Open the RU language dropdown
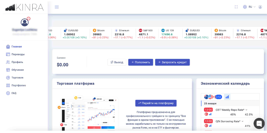The height and width of the screenshot is (133, 267). point(252,7)
